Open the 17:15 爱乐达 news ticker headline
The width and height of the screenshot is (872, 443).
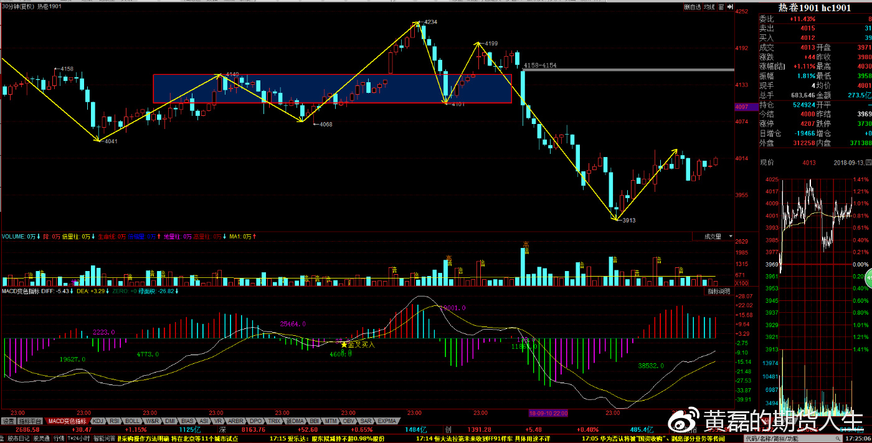point(327,439)
